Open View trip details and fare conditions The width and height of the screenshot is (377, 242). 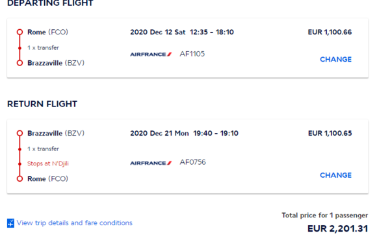pos(75,223)
